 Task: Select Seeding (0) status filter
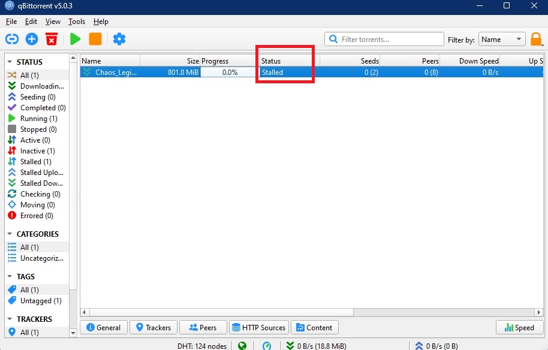[37, 96]
